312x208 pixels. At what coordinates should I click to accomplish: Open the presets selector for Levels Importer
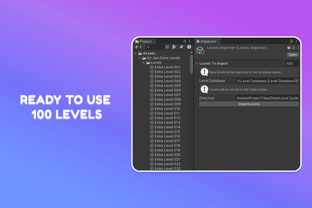point(294,48)
